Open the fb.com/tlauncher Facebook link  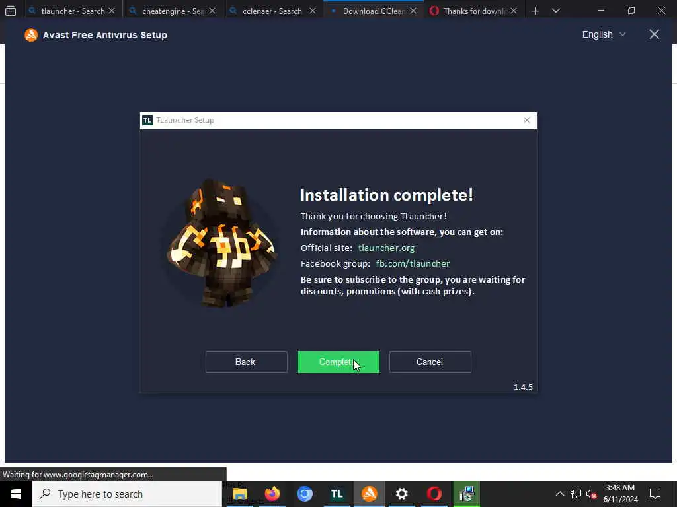click(x=413, y=263)
